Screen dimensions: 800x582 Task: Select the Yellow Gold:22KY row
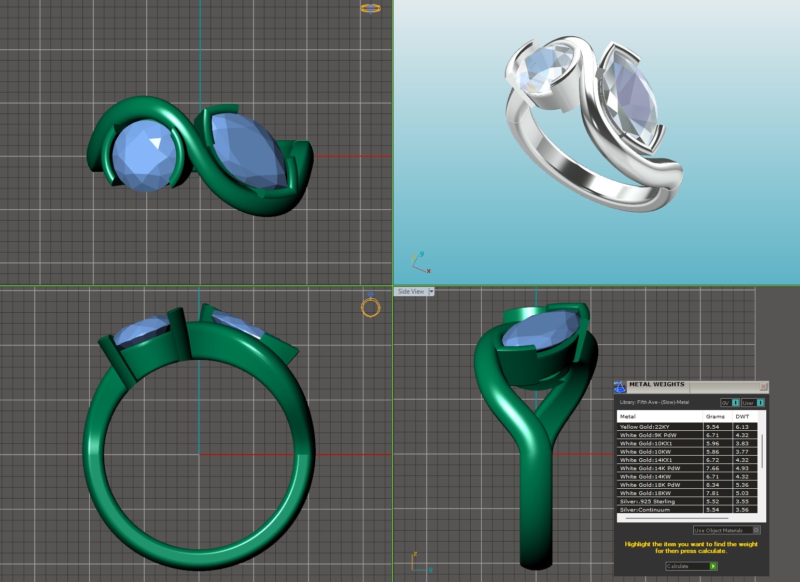(659, 427)
